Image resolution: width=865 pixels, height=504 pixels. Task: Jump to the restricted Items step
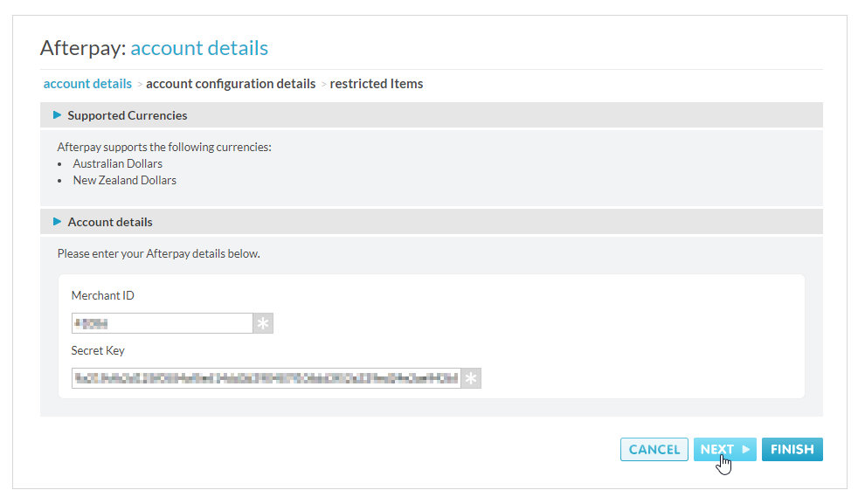click(377, 84)
